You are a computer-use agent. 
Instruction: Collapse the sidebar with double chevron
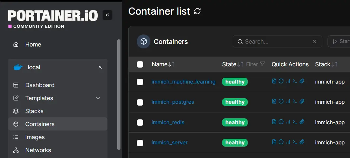pyautogui.click(x=107, y=15)
